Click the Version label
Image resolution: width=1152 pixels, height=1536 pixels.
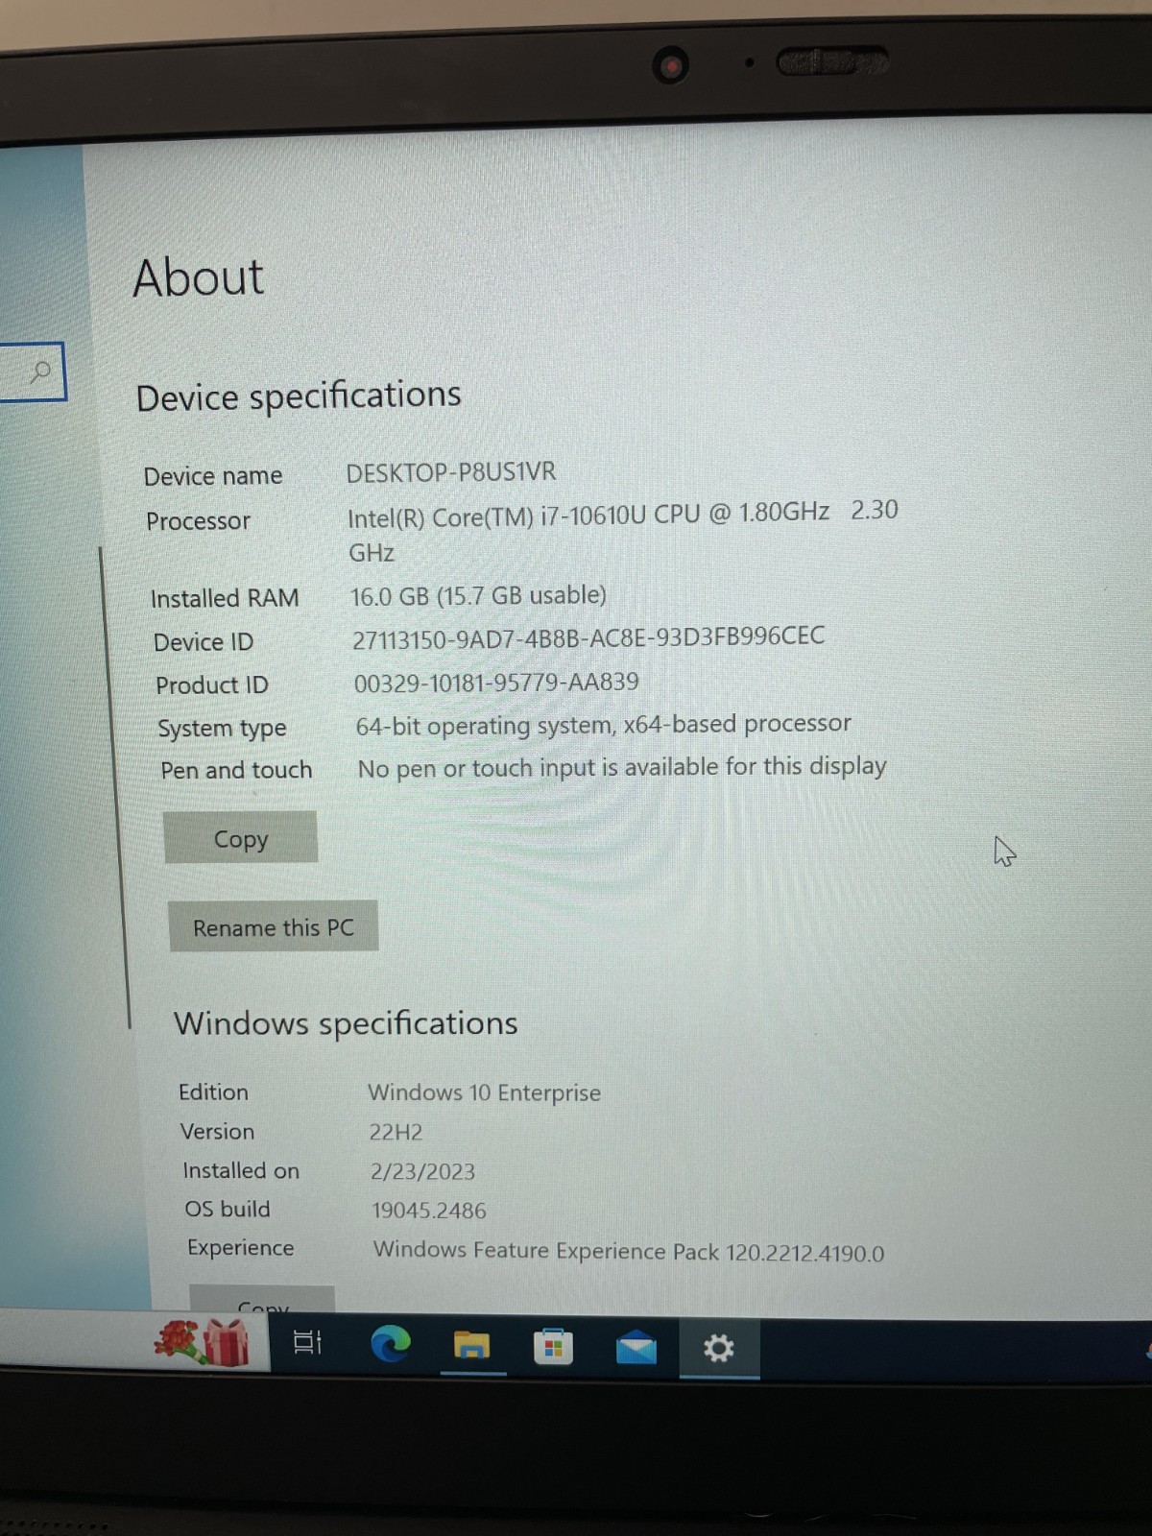pos(217,1131)
